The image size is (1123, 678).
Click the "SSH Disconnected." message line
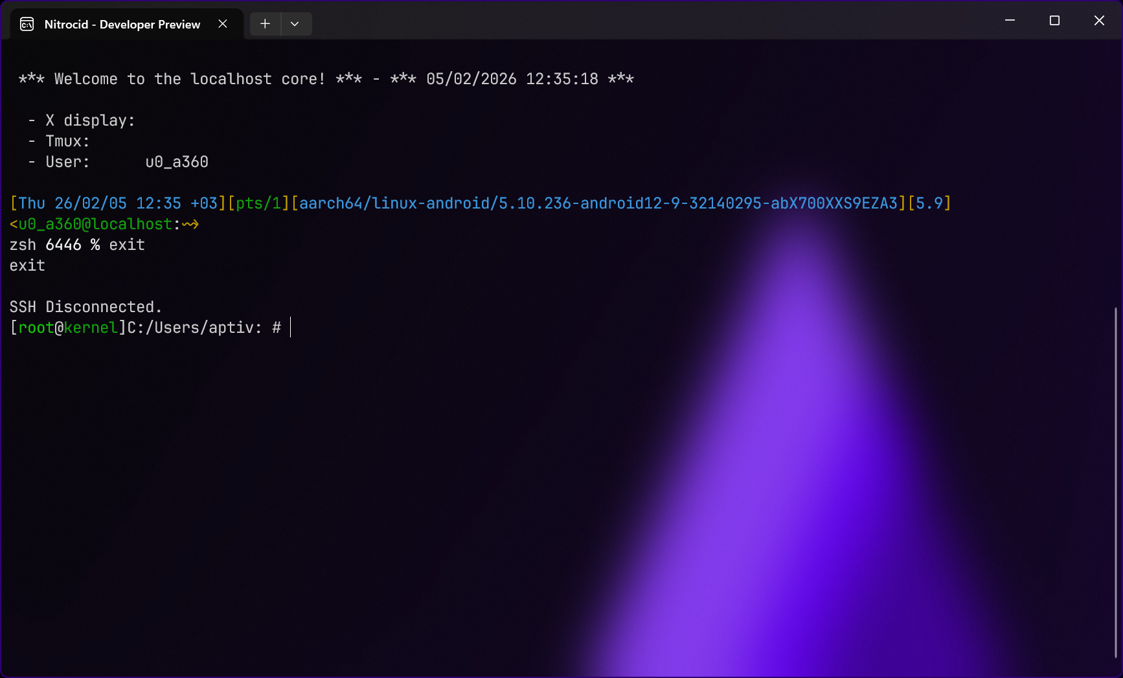point(85,307)
